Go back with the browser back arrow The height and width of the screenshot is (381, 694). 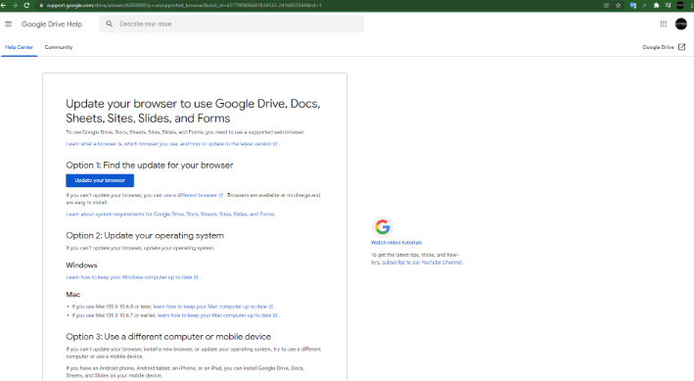(x=4, y=5)
